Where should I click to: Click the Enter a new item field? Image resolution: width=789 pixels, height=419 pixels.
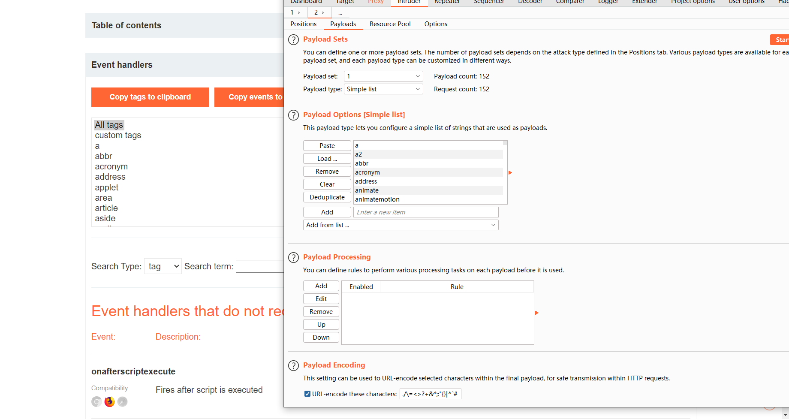click(426, 212)
